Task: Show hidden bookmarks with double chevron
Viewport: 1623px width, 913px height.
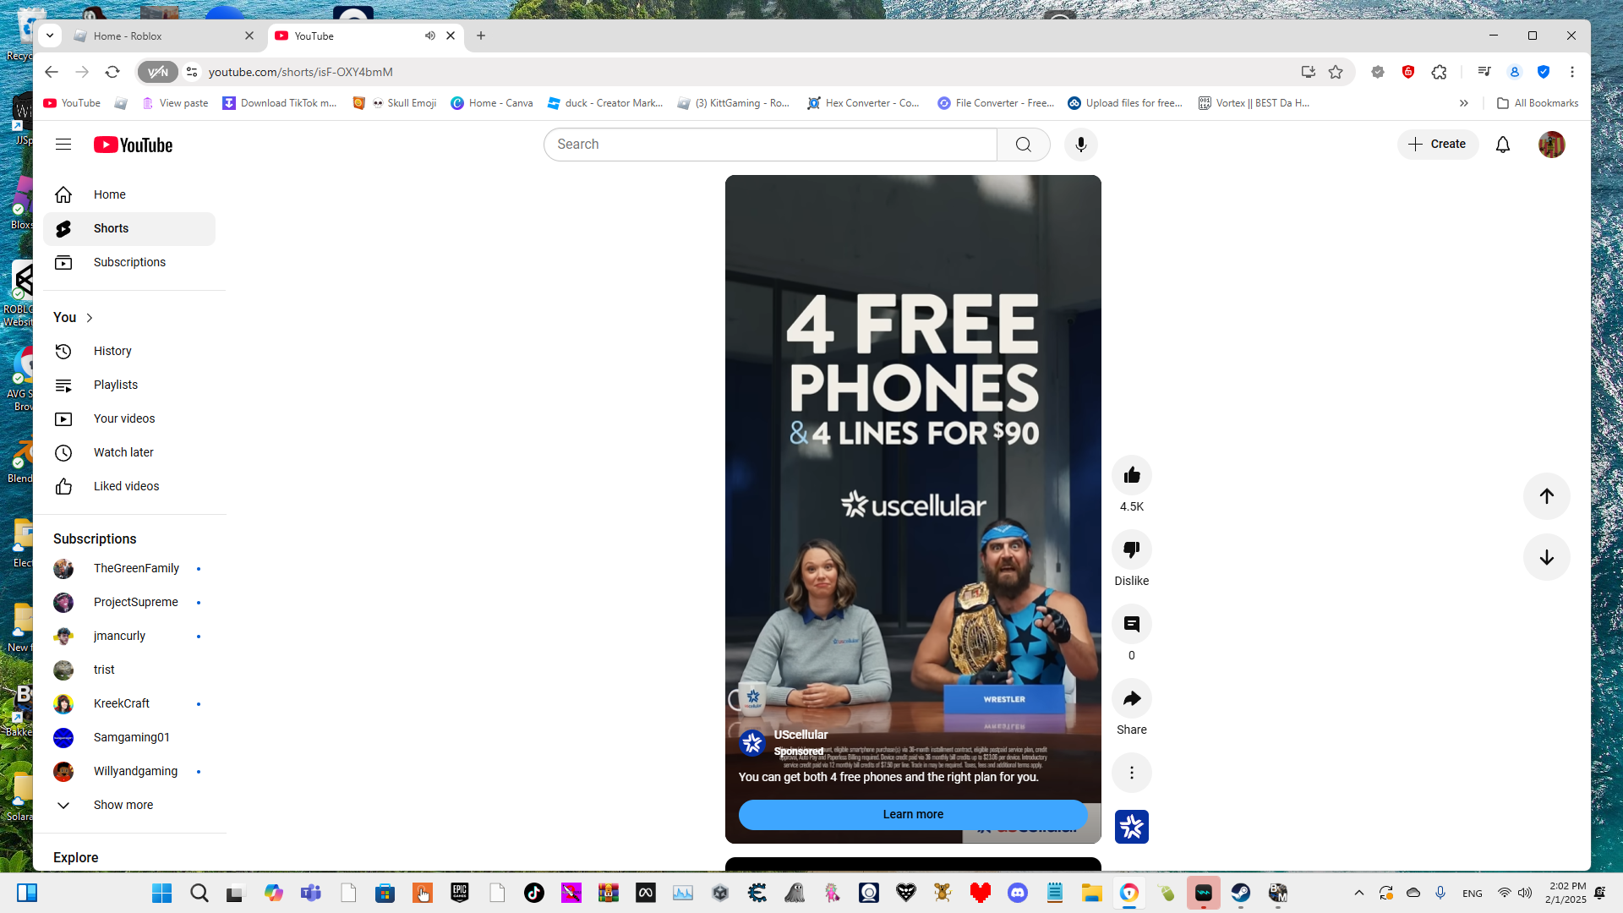Action: click(x=1463, y=103)
